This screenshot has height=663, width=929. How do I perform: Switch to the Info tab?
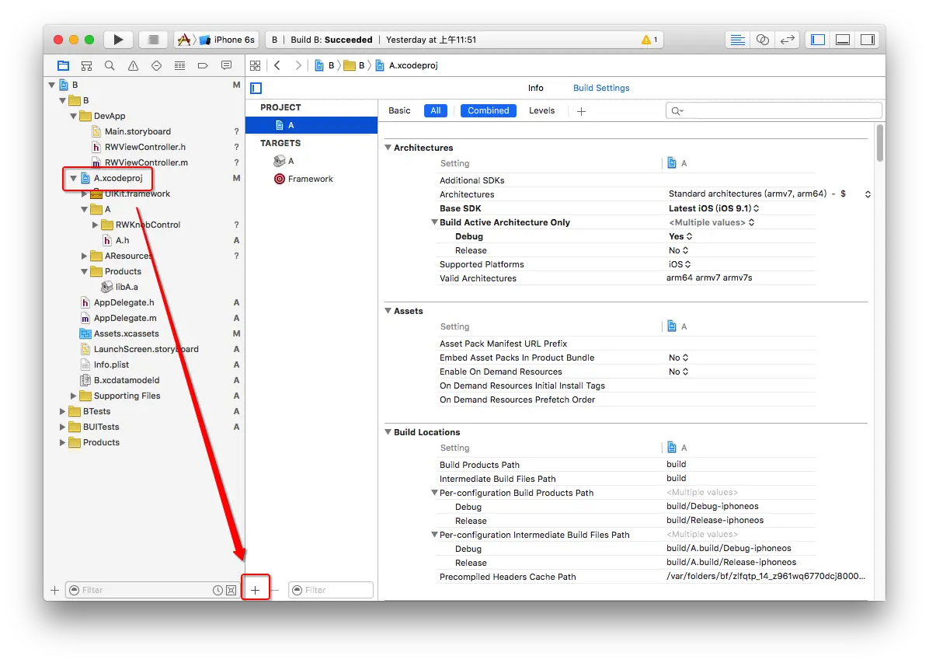[536, 88]
